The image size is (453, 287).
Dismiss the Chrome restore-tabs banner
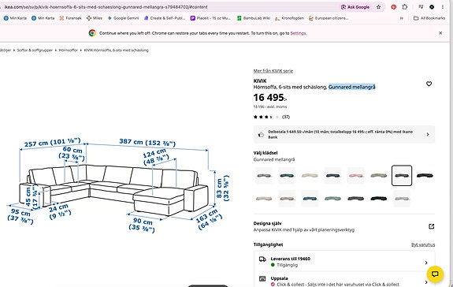pyautogui.click(x=440, y=33)
